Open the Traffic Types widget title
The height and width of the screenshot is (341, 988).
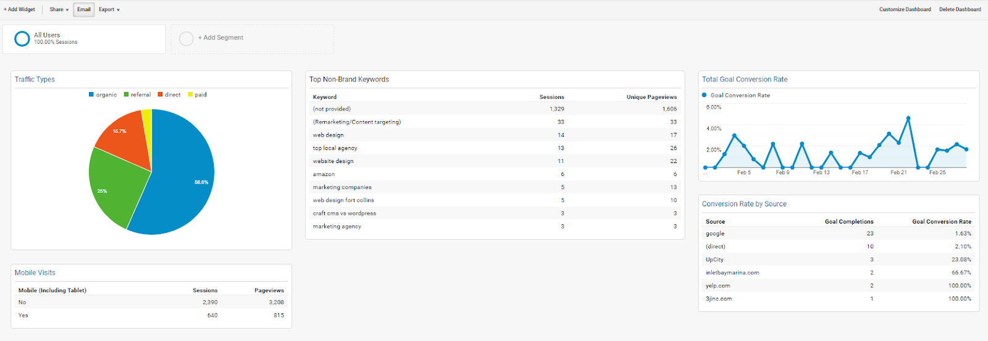[x=35, y=79]
